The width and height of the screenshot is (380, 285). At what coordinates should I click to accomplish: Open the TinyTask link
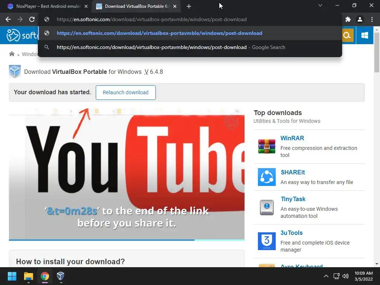(x=293, y=199)
